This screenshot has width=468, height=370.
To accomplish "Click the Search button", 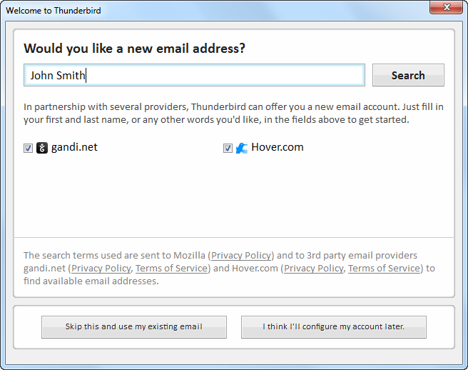I will (x=408, y=75).
